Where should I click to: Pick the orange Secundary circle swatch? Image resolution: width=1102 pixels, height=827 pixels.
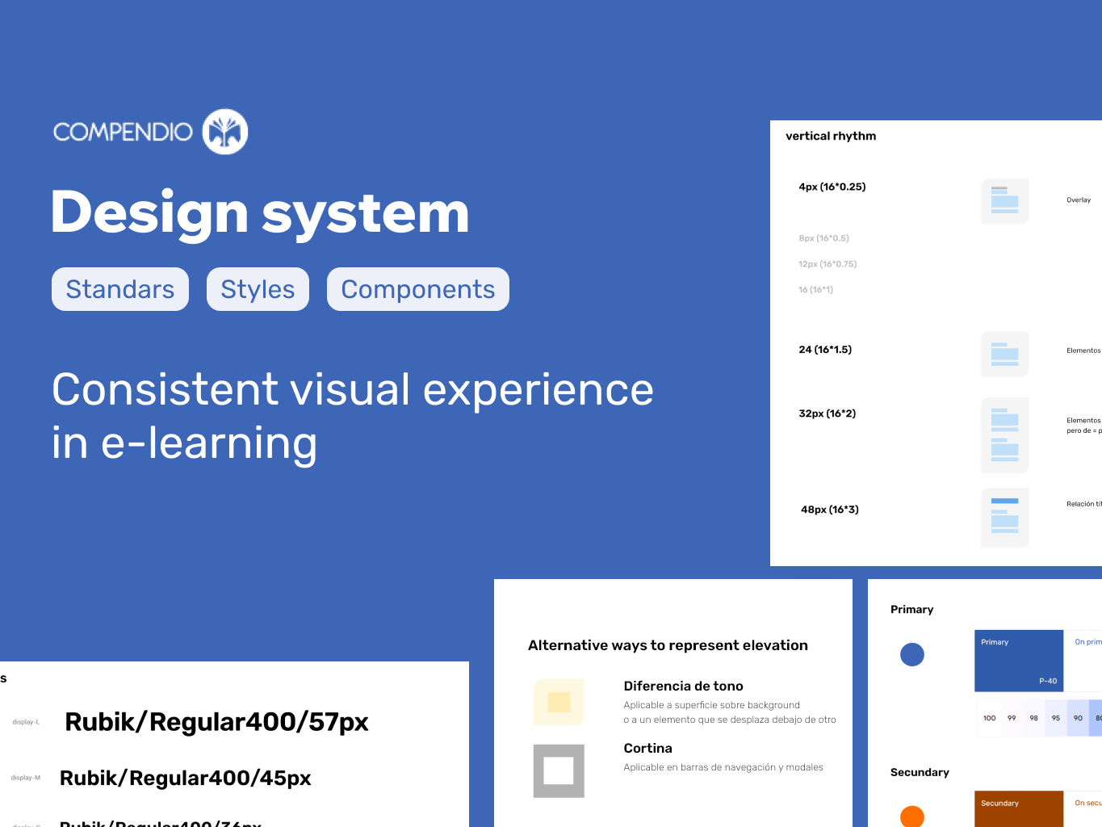click(912, 817)
